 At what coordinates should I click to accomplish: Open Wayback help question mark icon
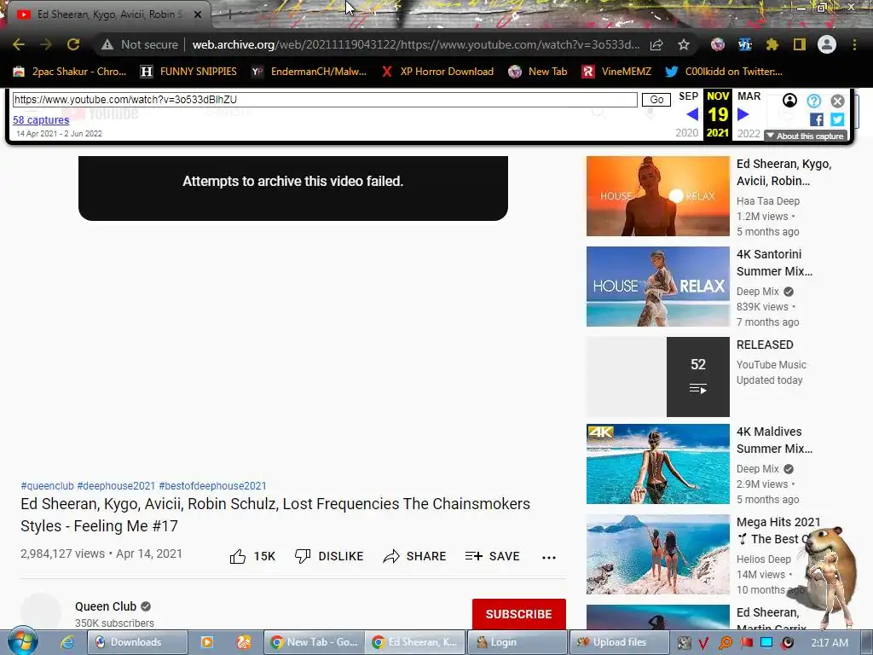(x=813, y=101)
